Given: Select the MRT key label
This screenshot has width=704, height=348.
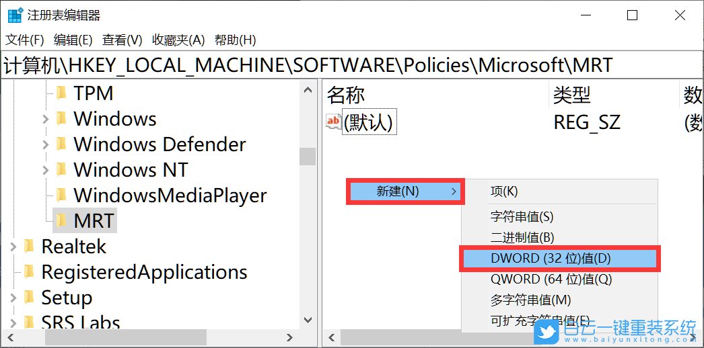Looking at the screenshot, I should click(x=94, y=220).
